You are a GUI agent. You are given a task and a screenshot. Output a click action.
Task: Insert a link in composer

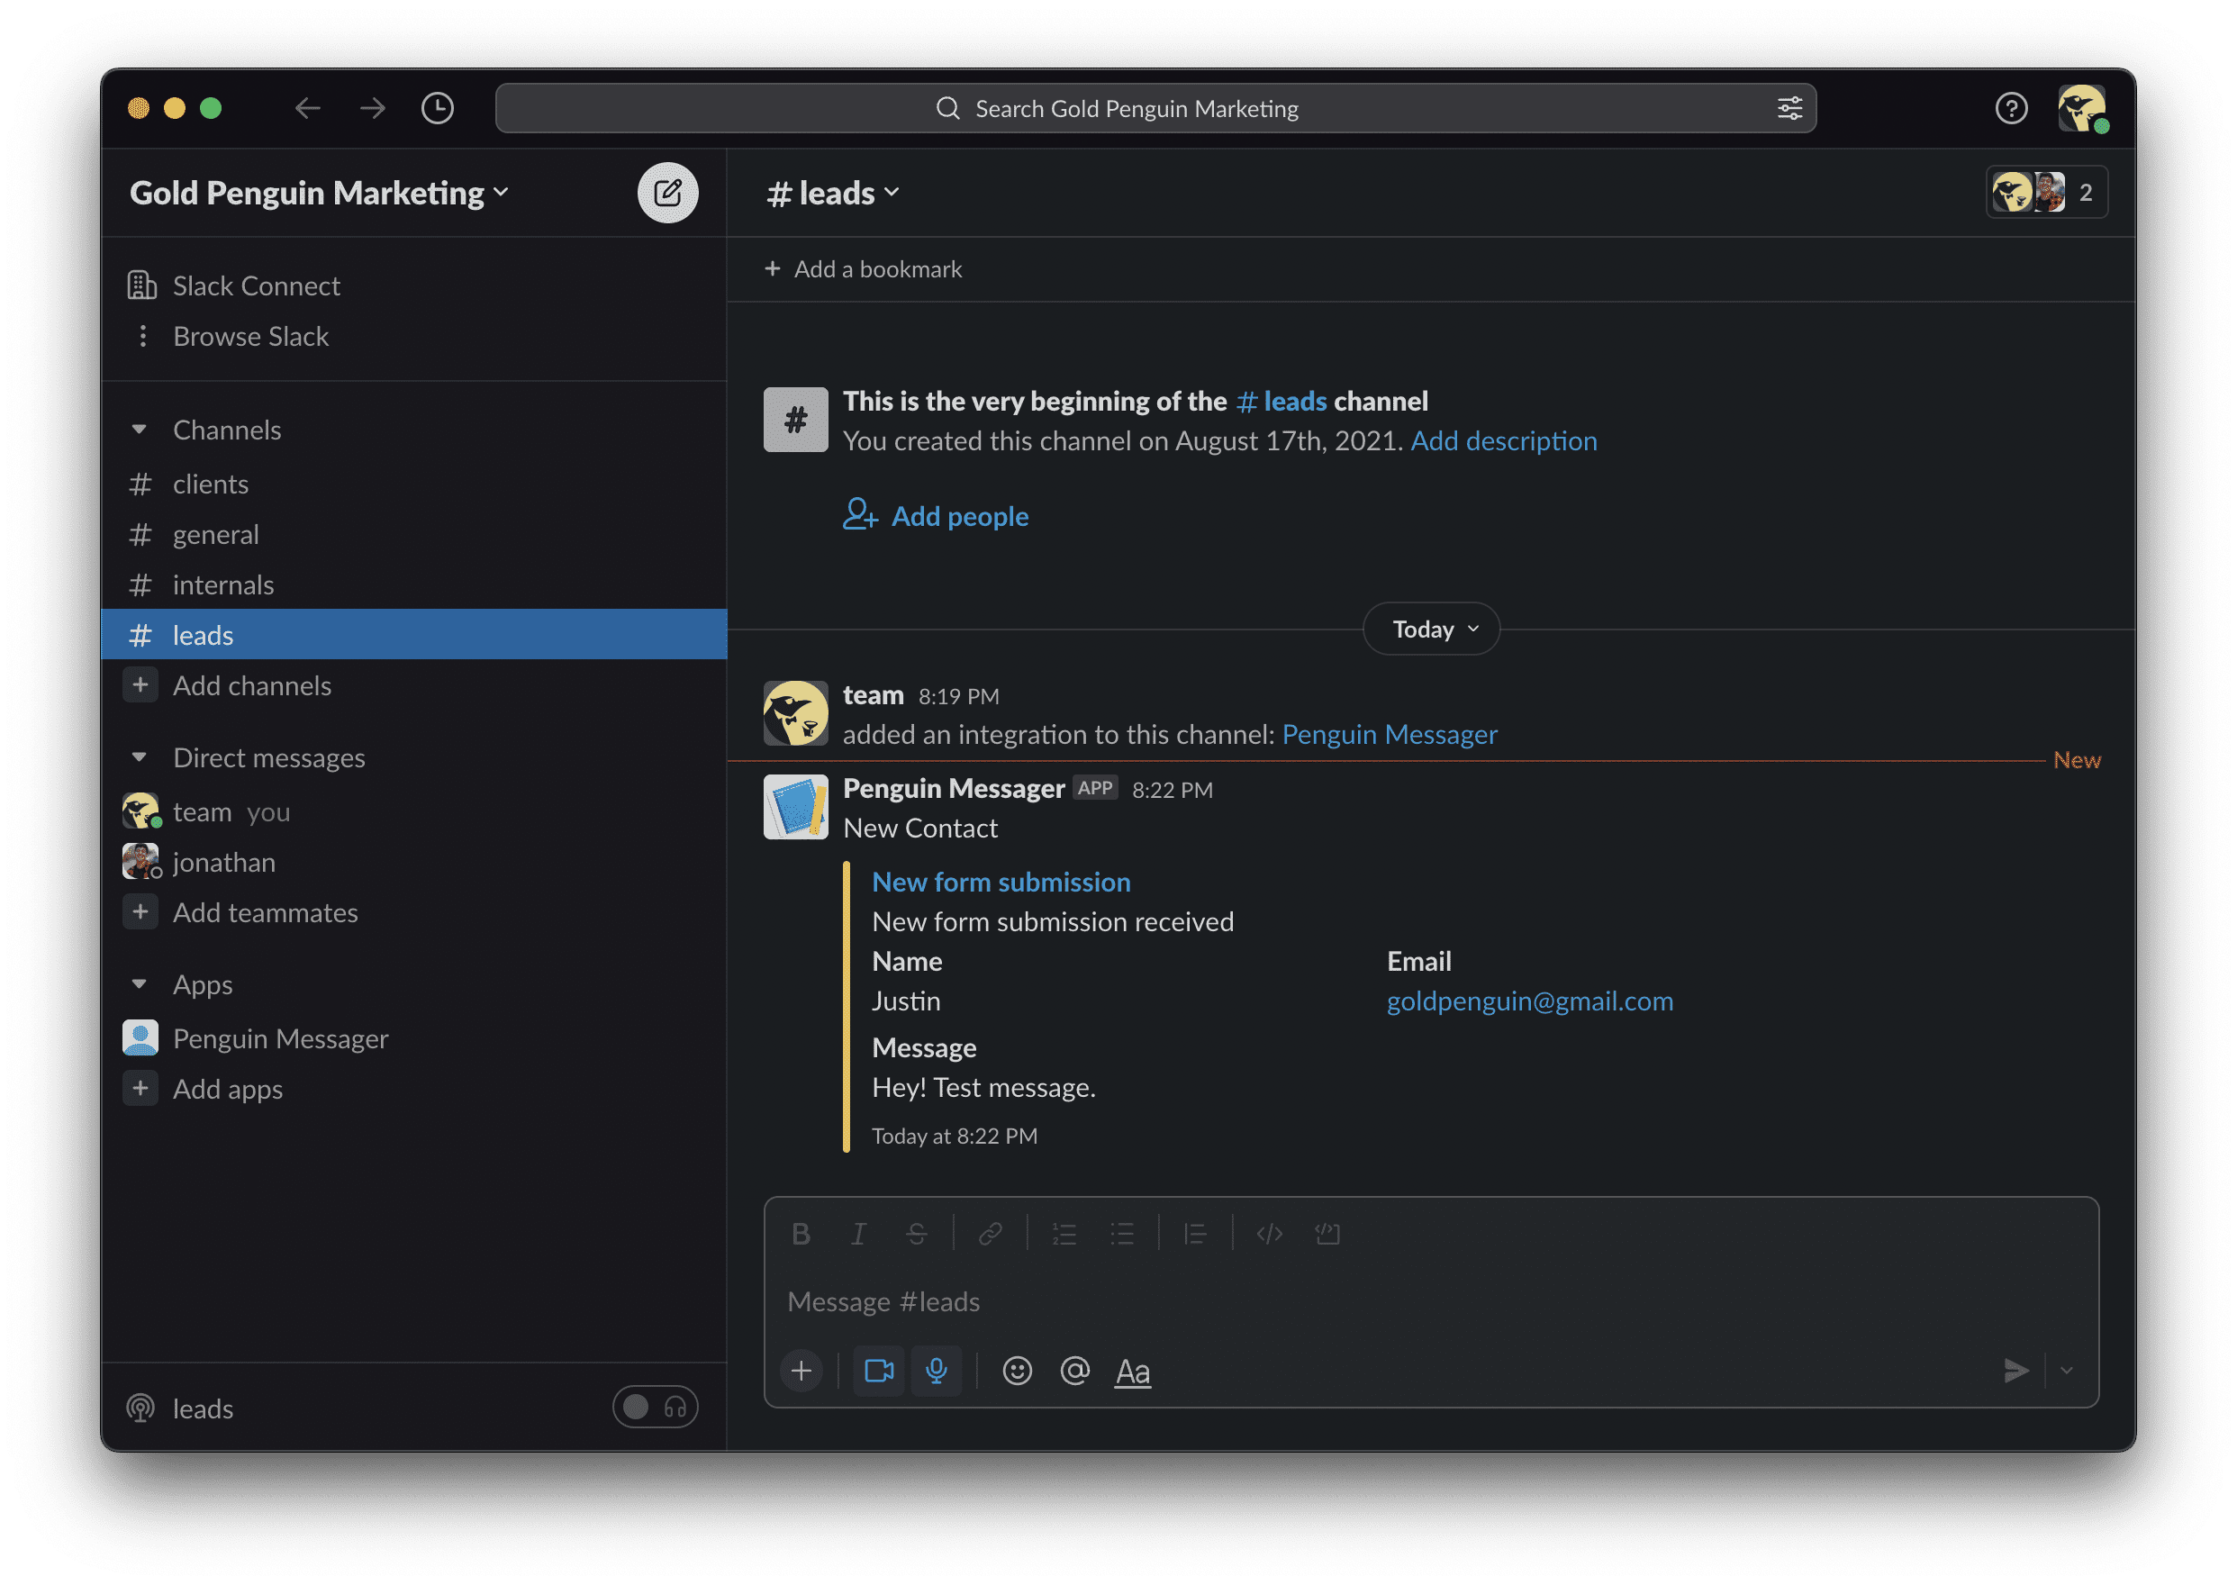point(990,1234)
